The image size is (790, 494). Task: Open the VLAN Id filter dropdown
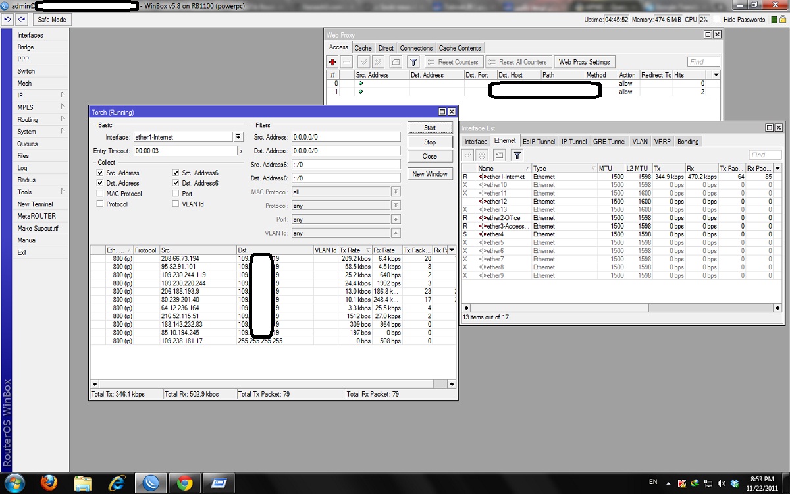coord(396,233)
